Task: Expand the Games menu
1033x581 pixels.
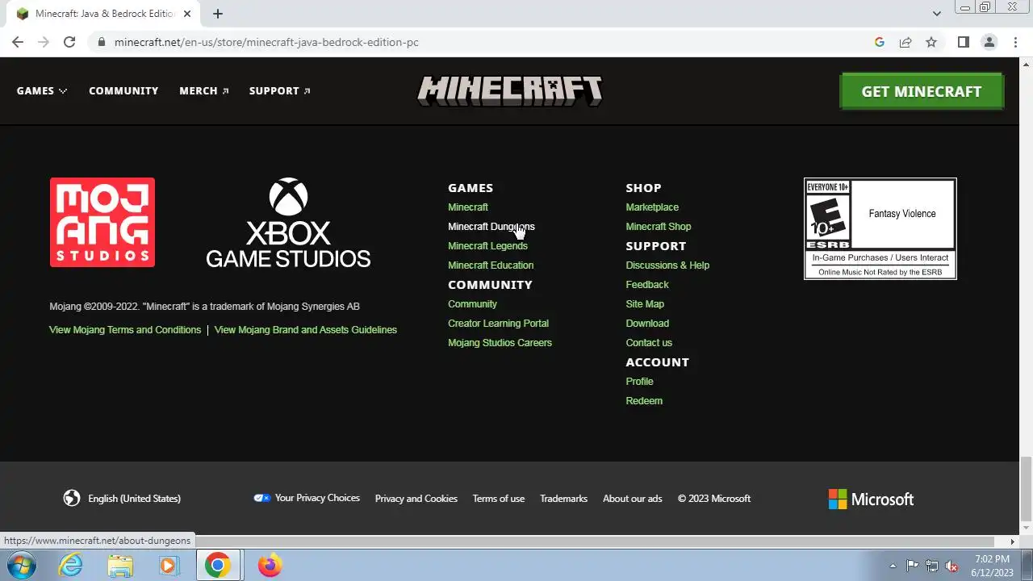Action: (42, 90)
